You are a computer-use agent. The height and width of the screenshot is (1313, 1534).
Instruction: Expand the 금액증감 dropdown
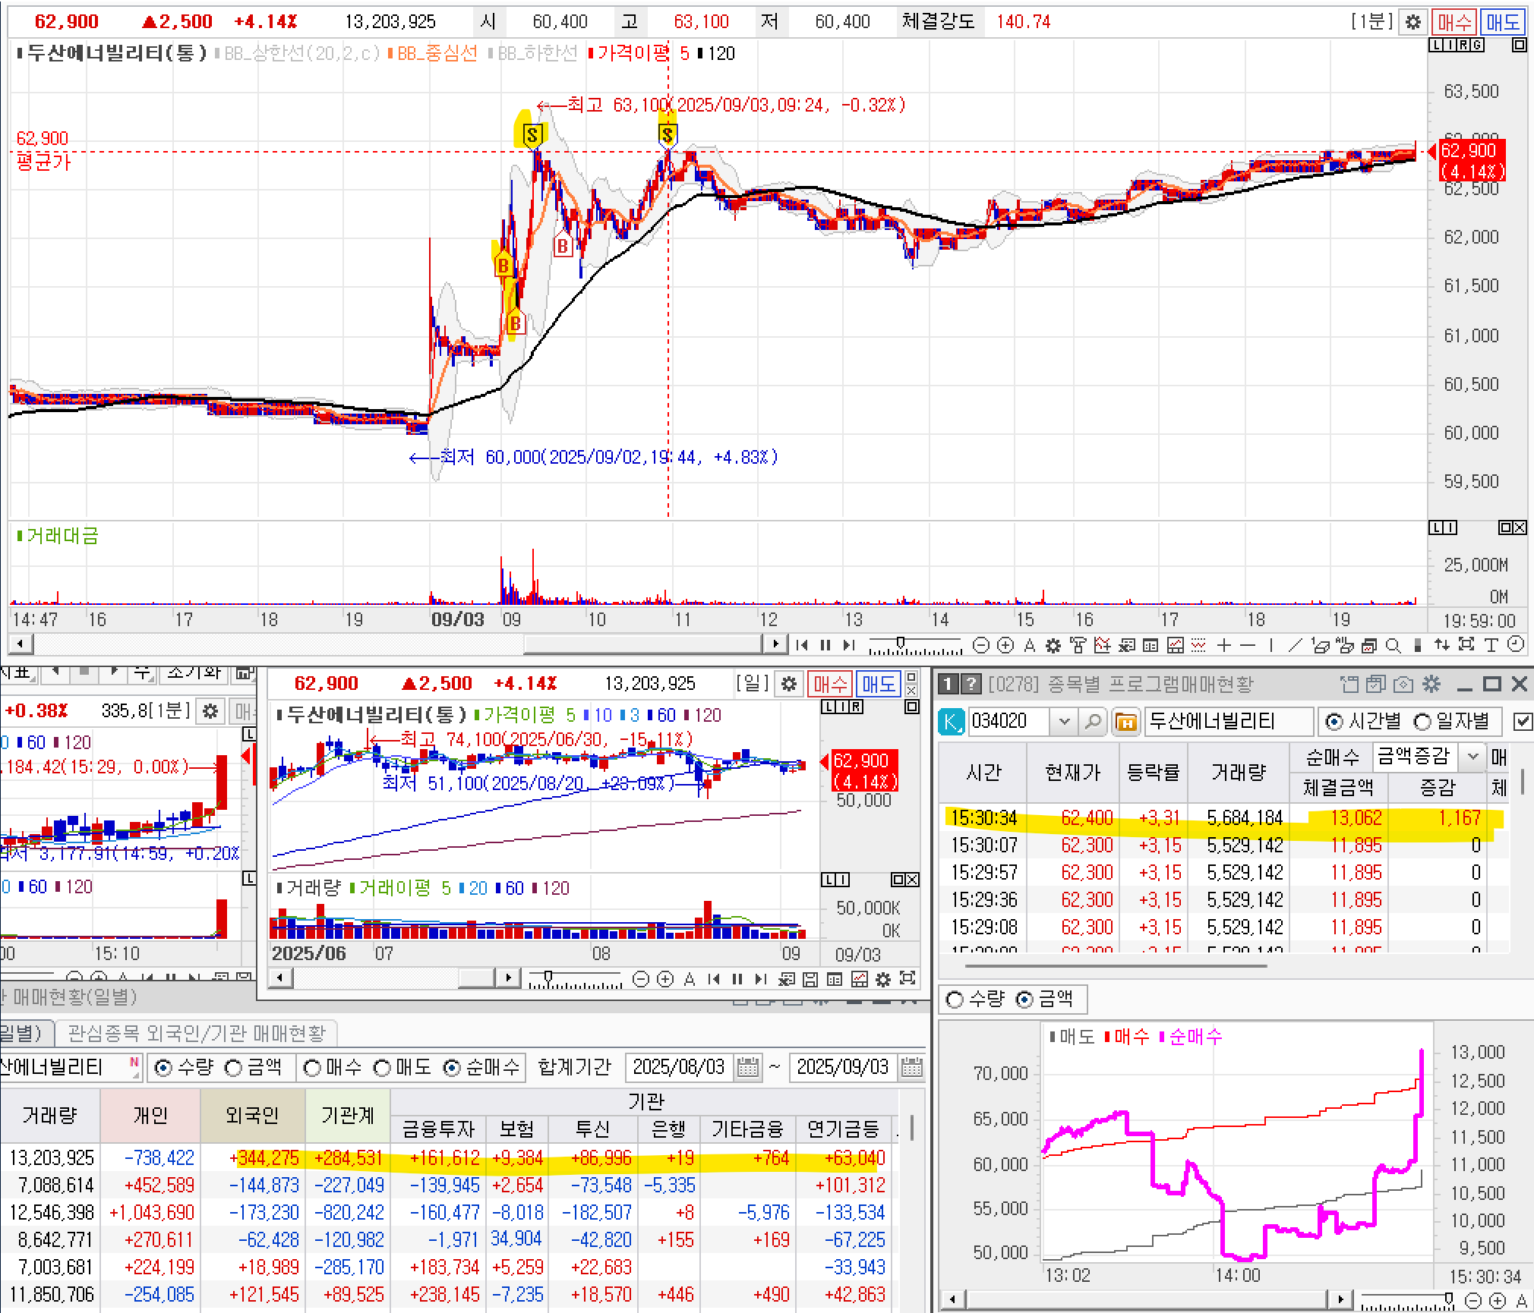click(x=1472, y=756)
